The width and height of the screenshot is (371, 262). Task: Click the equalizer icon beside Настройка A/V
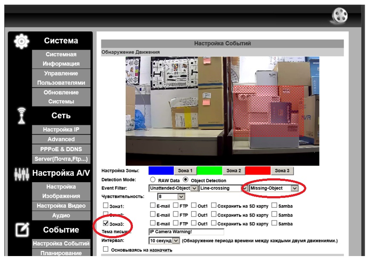(x=22, y=174)
